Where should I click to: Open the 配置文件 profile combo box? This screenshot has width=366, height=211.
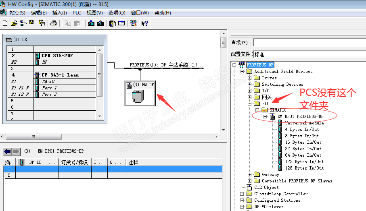310,54
